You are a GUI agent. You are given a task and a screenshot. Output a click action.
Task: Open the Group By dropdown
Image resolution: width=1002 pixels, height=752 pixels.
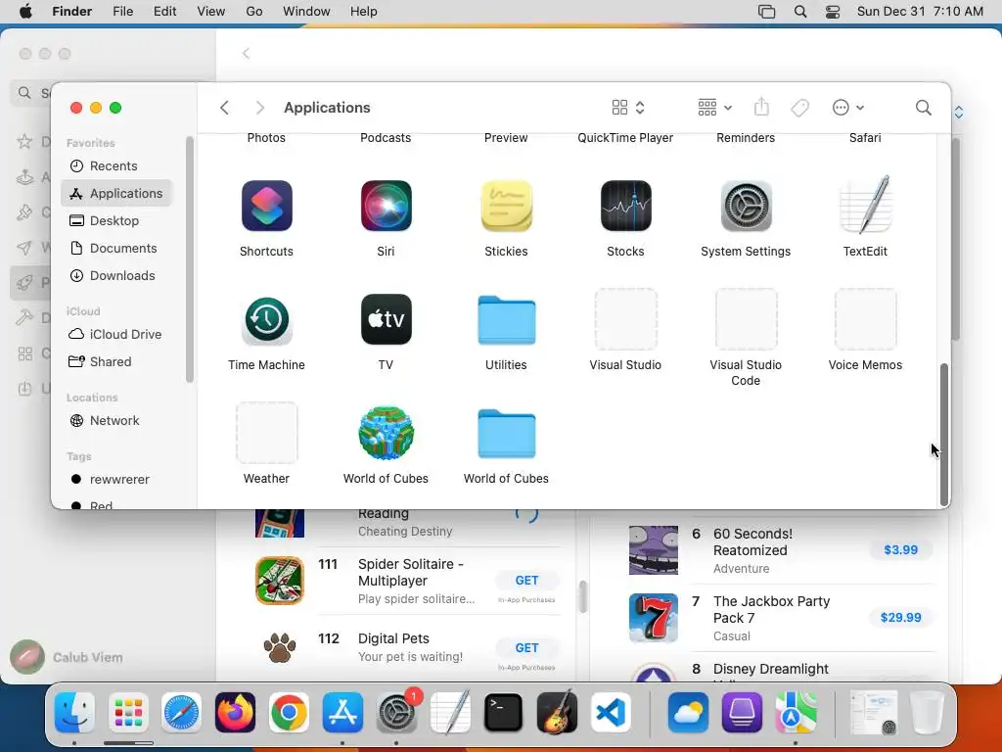714,108
